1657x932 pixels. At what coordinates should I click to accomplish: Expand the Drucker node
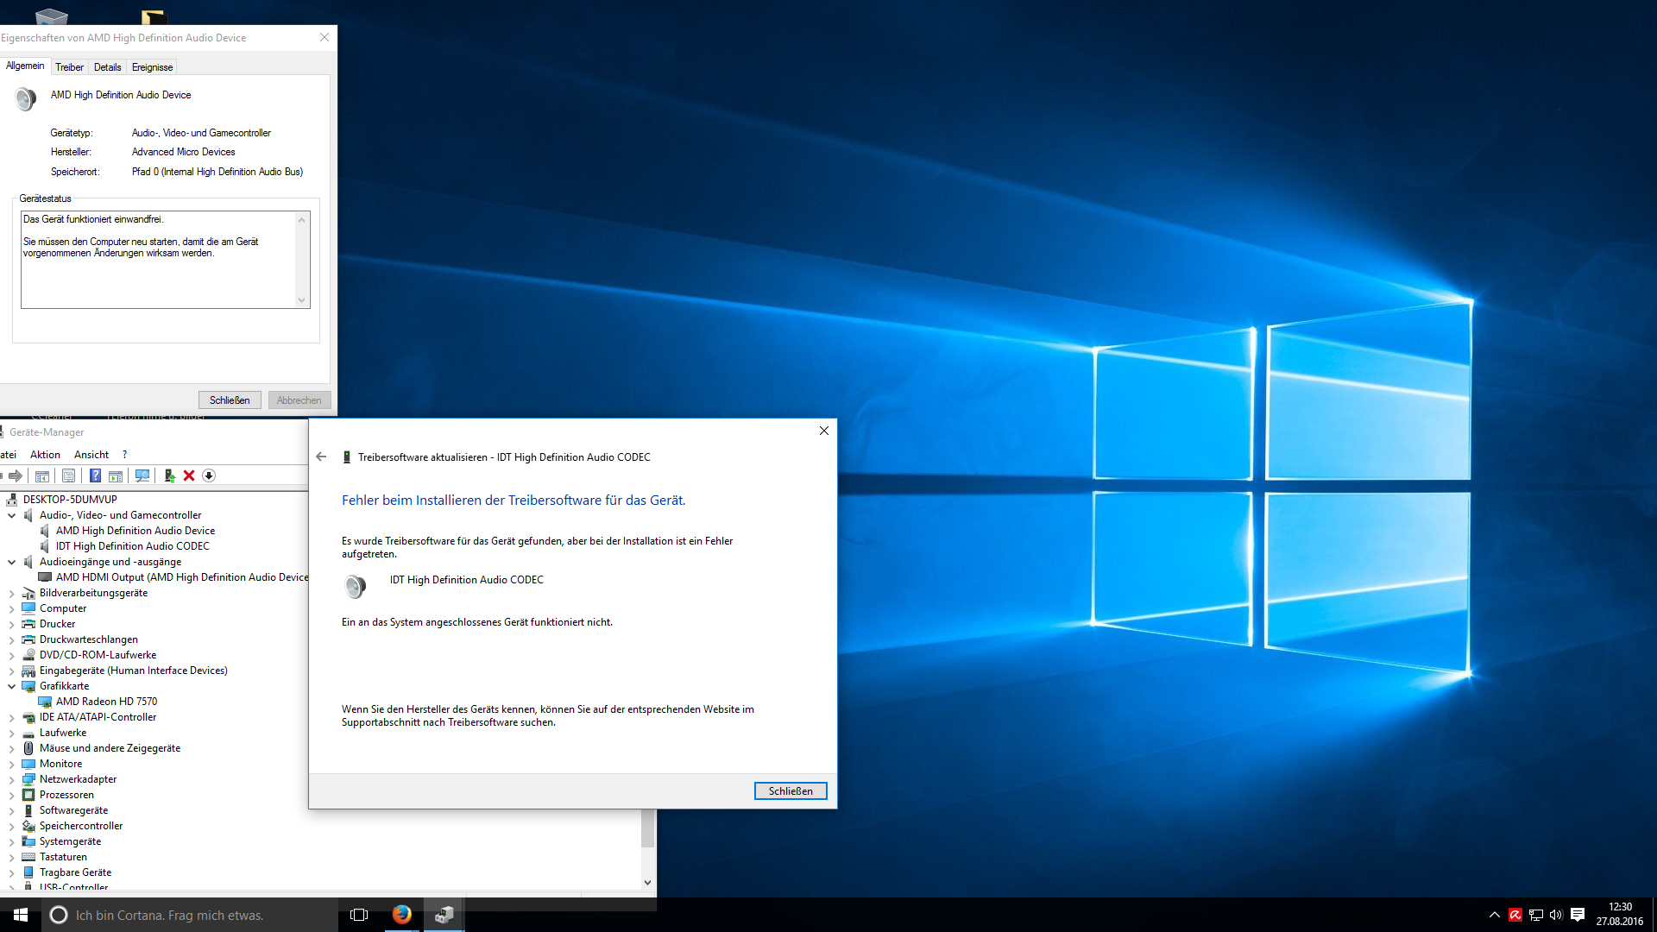coord(12,624)
